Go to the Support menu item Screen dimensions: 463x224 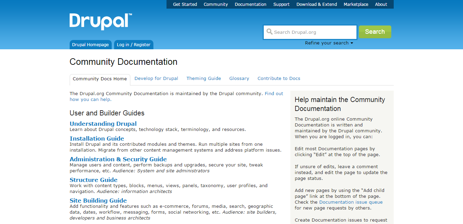(x=281, y=4)
